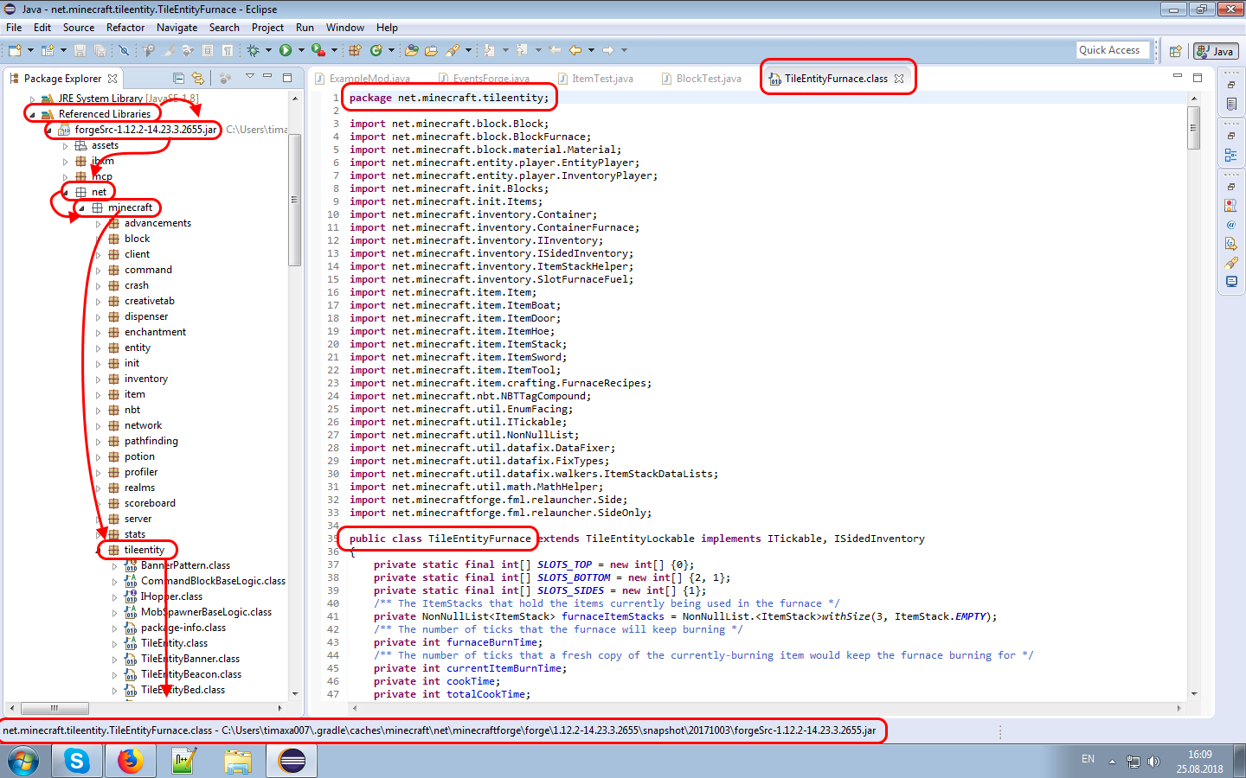Click the editor vertical scrollbar thumb
This screenshot has height=778, width=1246.
tap(1194, 128)
